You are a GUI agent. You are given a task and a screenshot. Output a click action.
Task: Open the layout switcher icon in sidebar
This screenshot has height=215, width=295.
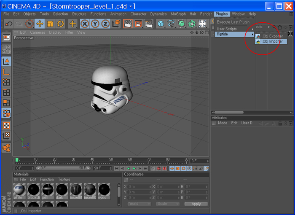point(6,38)
